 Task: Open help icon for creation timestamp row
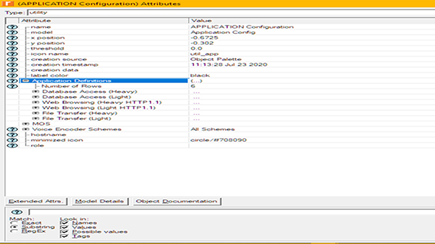click(12, 65)
